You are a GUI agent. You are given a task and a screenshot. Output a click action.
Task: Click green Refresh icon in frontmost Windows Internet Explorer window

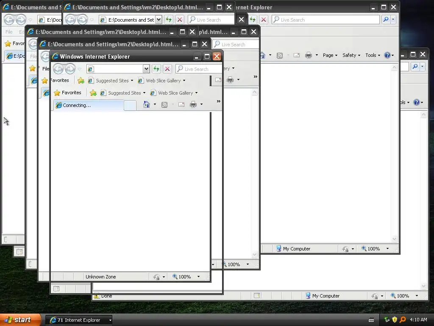point(156,69)
